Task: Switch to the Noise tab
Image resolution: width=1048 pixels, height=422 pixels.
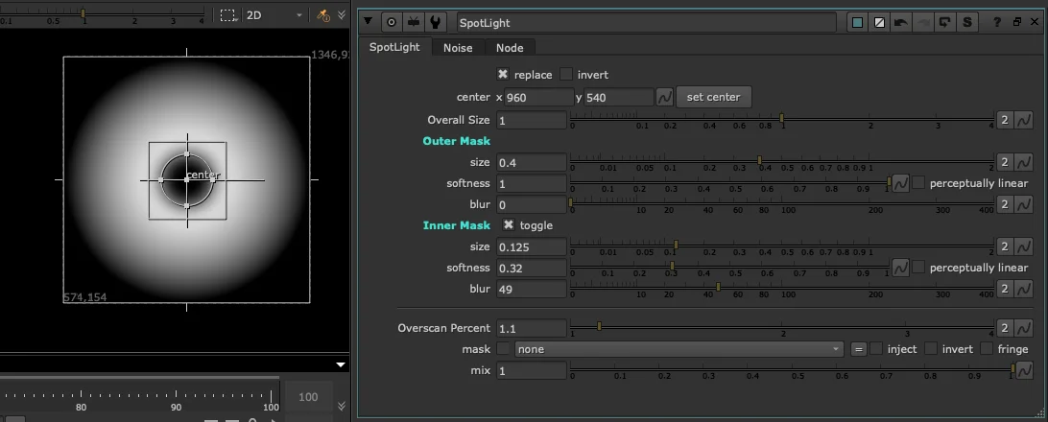Action: click(458, 47)
